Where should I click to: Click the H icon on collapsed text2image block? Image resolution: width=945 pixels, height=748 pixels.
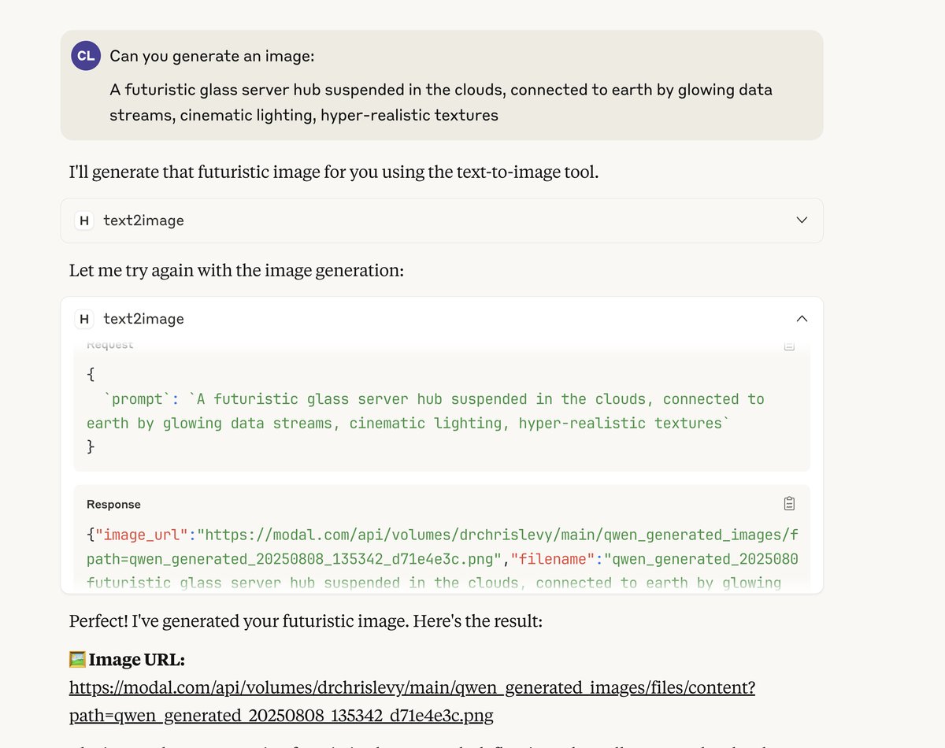[84, 220]
